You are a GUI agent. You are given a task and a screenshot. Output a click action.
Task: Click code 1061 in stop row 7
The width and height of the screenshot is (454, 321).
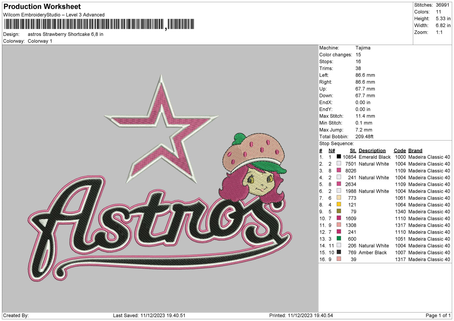[x=400, y=198]
